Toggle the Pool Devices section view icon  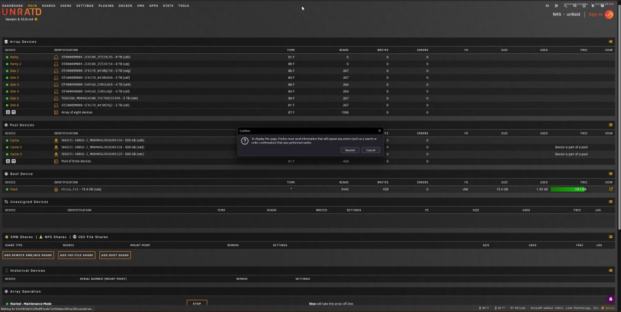point(610,125)
